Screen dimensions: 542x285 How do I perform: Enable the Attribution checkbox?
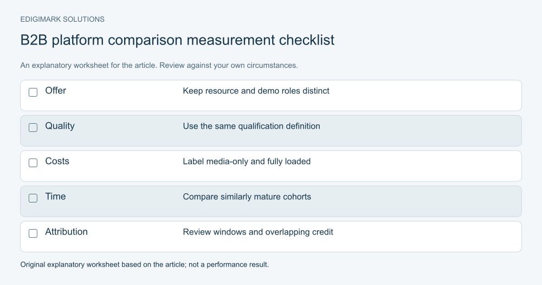pos(33,233)
